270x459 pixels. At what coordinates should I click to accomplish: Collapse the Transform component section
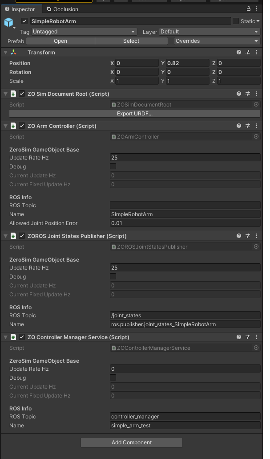point(5,53)
